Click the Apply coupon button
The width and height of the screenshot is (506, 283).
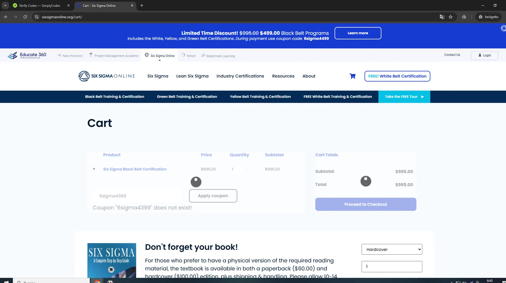pos(213,196)
